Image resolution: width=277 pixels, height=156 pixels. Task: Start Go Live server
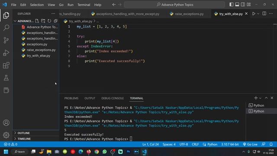[250, 144]
